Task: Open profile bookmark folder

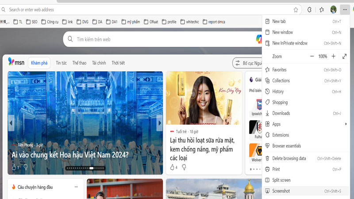Action: pos(169,22)
